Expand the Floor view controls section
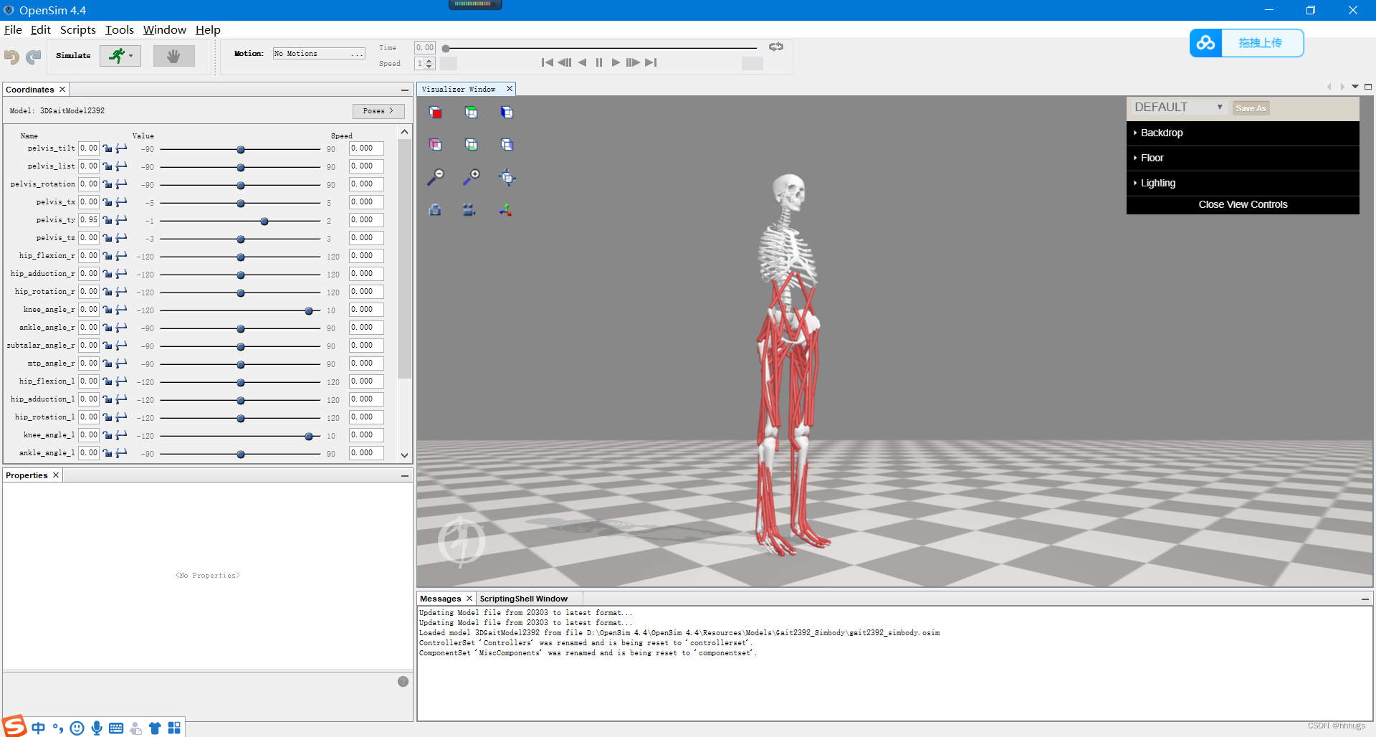 pos(1243,158)
